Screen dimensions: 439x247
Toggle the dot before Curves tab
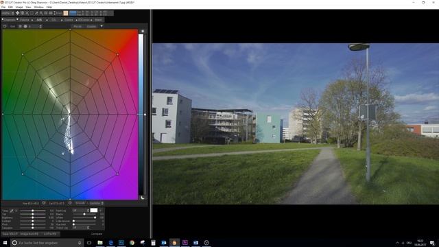[x=62, y=20]
